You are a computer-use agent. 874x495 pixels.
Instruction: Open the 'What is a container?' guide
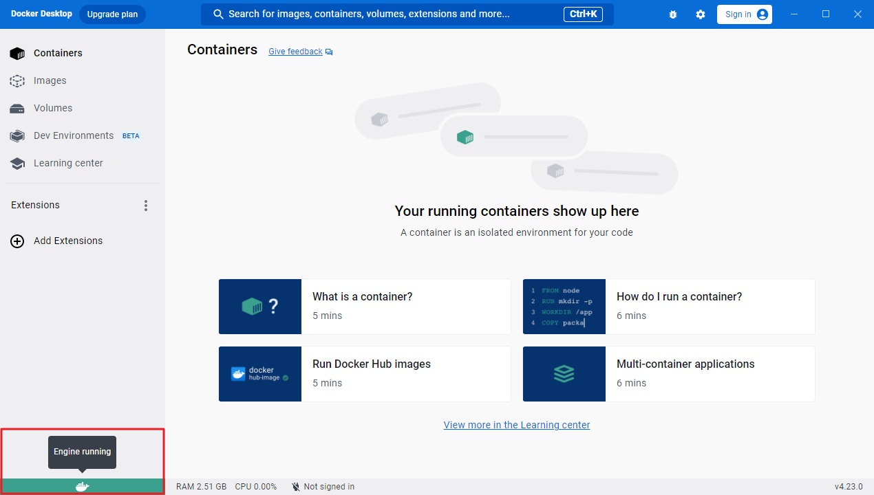click(x=365, y=307)
